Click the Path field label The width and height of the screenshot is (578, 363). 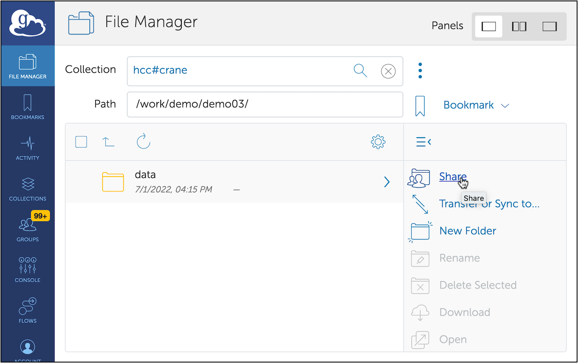[105, 104]
